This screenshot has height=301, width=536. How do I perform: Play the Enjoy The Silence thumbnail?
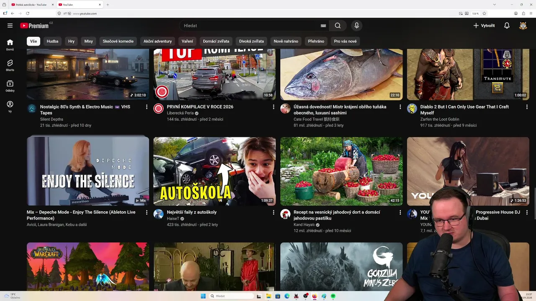88,171
